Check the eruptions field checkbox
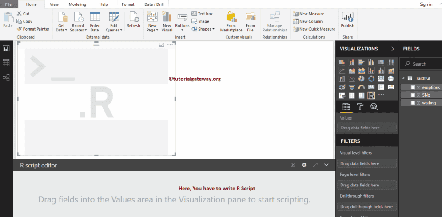442x217 pixels. [413, 87]
